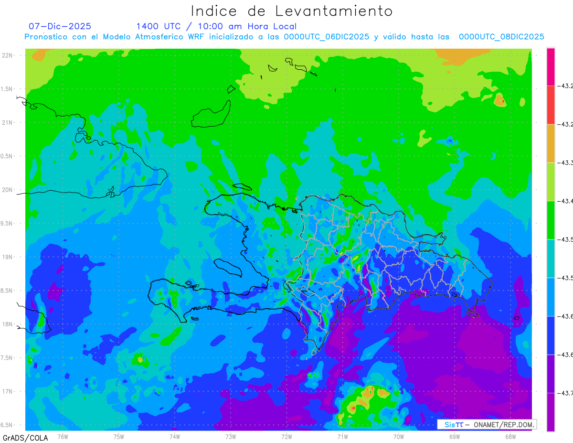Click the bottom purple swatch in the legend

pos(551,412)
